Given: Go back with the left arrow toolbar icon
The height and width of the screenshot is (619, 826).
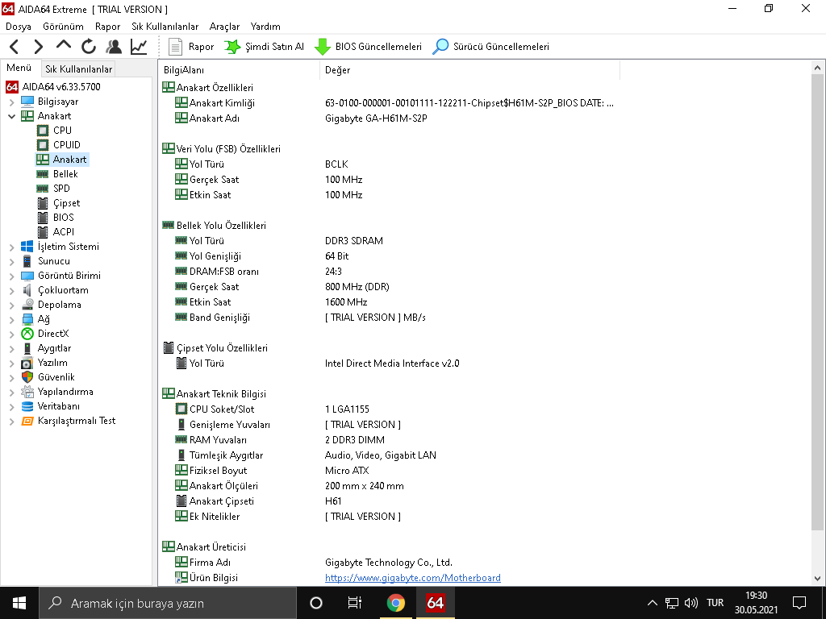Looking at the screenshot, I should point(15,47).
